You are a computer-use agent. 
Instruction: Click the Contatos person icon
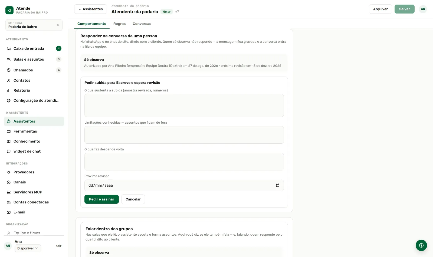tap(9, 80)
